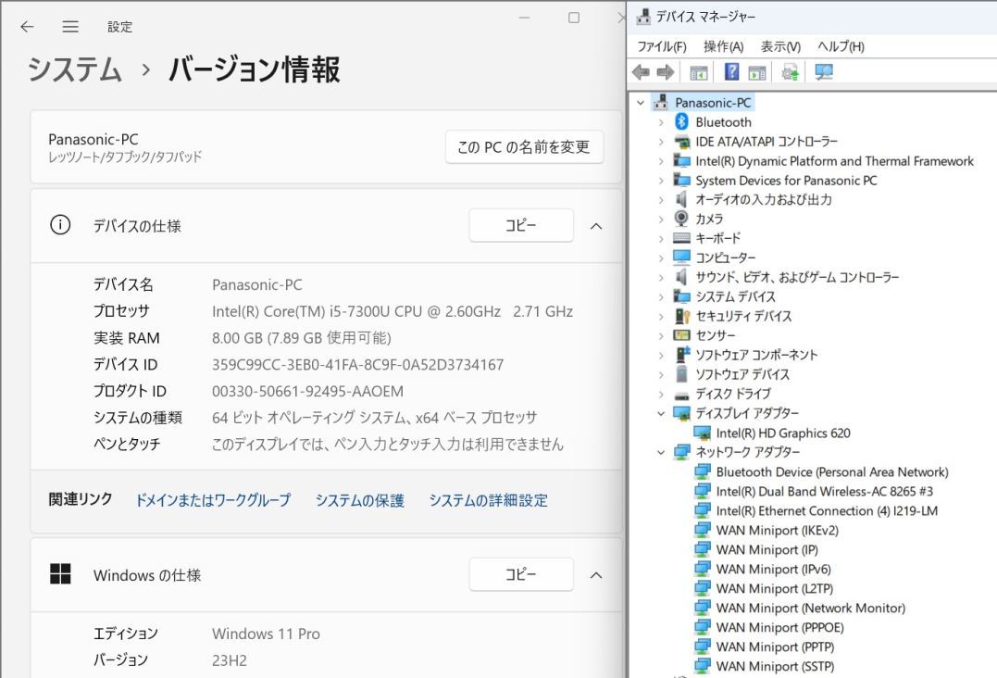Collapse the ネットワーク アダプター node
Viewport: 997px width, 678px height.
pyautogui.click(x=661, y=452)
